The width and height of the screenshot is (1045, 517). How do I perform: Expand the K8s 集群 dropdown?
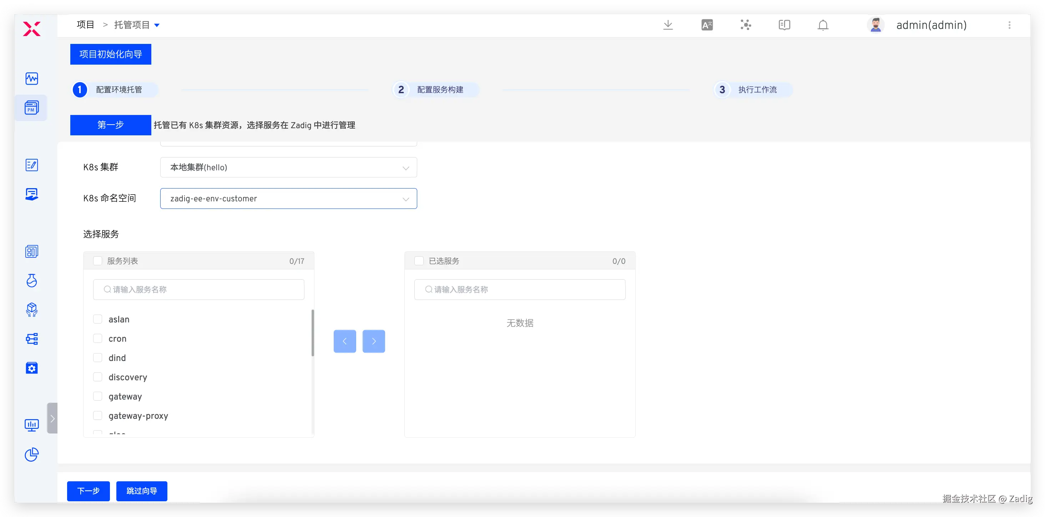[x=288, y=167]
